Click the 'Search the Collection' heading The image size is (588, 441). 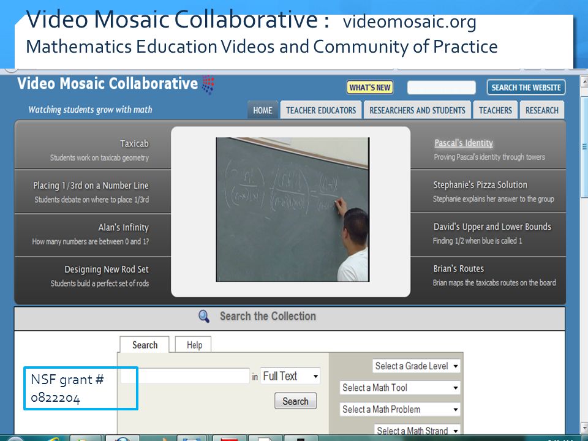(x=268, y=316)
